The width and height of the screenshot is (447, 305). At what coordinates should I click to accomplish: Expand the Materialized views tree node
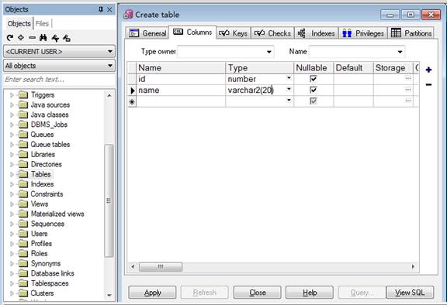coord(12,214)
